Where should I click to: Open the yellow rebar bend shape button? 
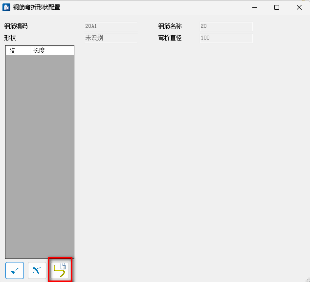(x=60, y=270)
